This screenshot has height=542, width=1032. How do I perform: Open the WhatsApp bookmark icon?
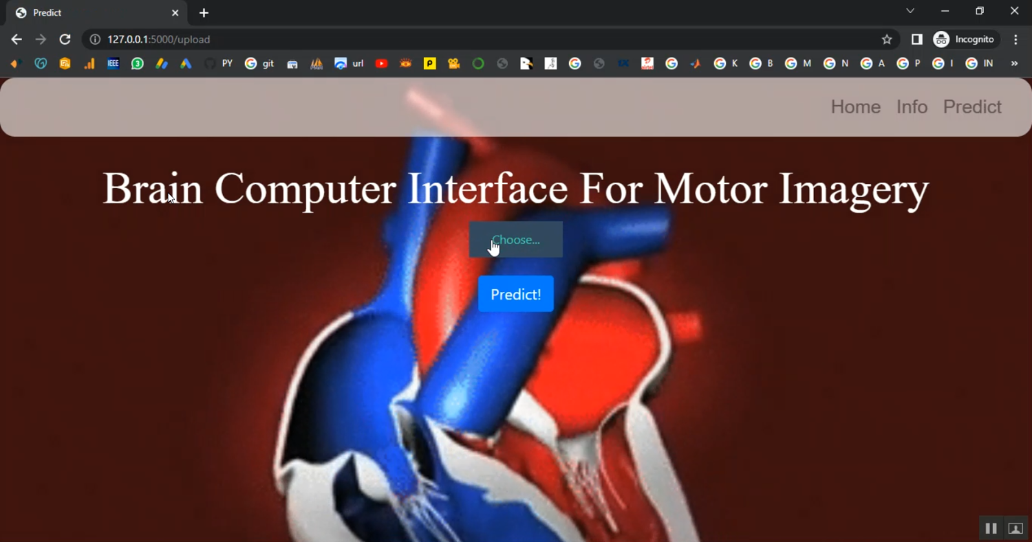pyautogui.click(x=138, y=64)
